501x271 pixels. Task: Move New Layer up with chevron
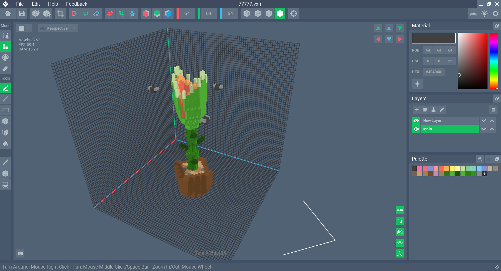click(x=492, y=121)
